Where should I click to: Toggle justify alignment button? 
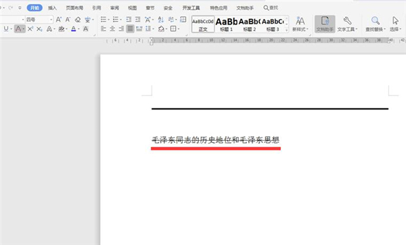click(x=130, y=28)
